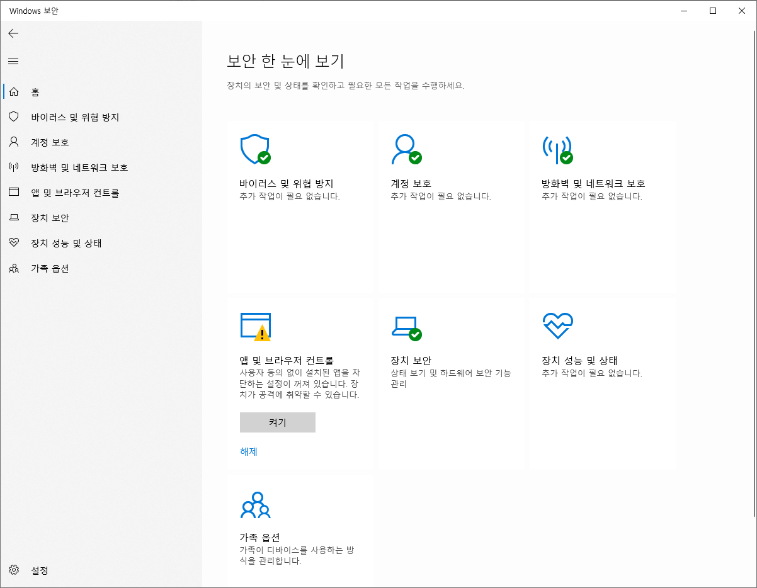Viewport: 757px width, 588px height.
Task: Open the large person icon tile for 계정 보호
Action: coord(406,149)
